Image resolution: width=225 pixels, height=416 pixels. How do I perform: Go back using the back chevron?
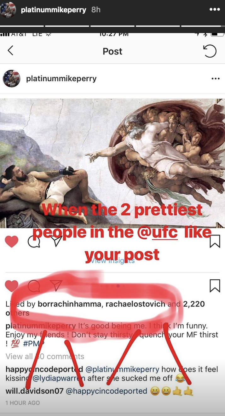coord(10,50)
